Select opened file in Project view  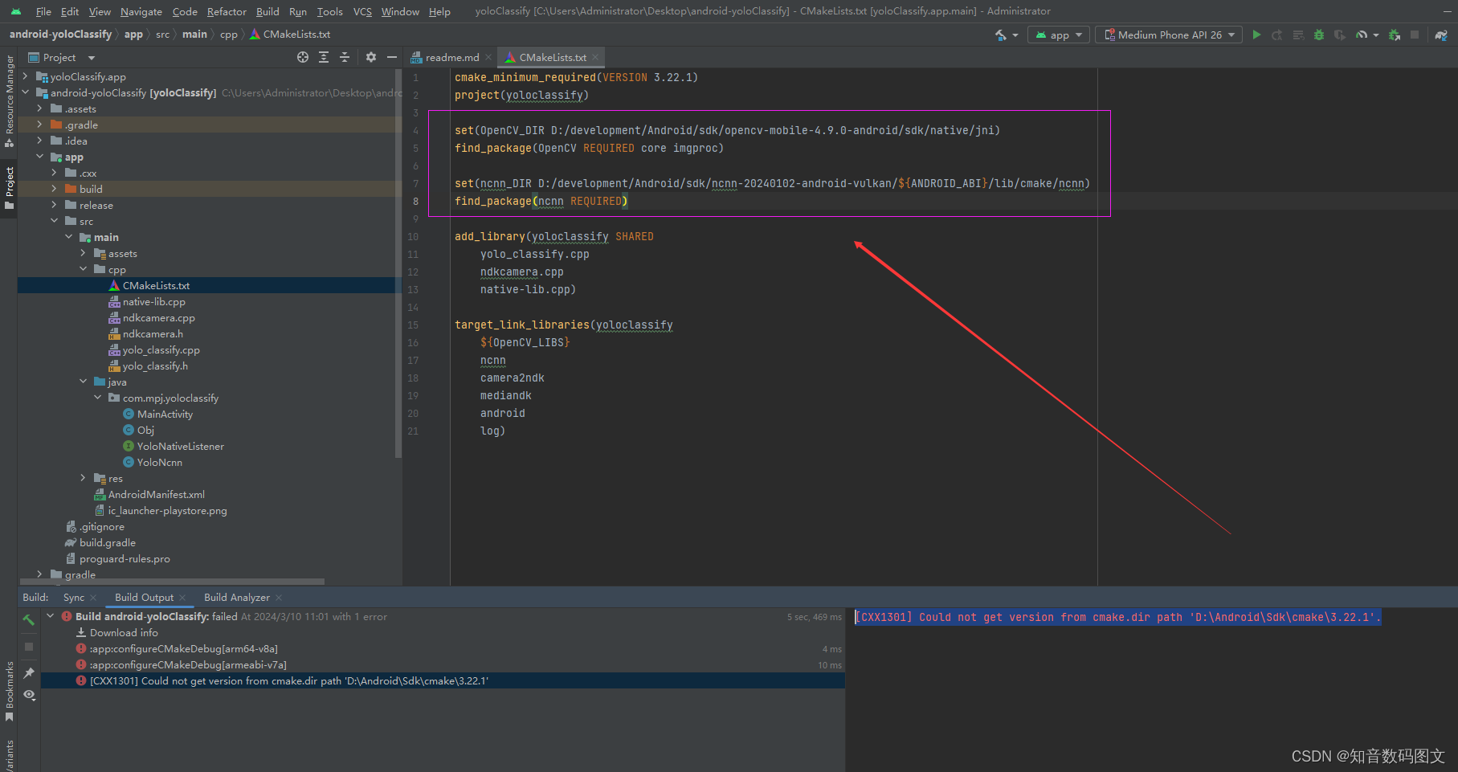click(x=303, y=57)
